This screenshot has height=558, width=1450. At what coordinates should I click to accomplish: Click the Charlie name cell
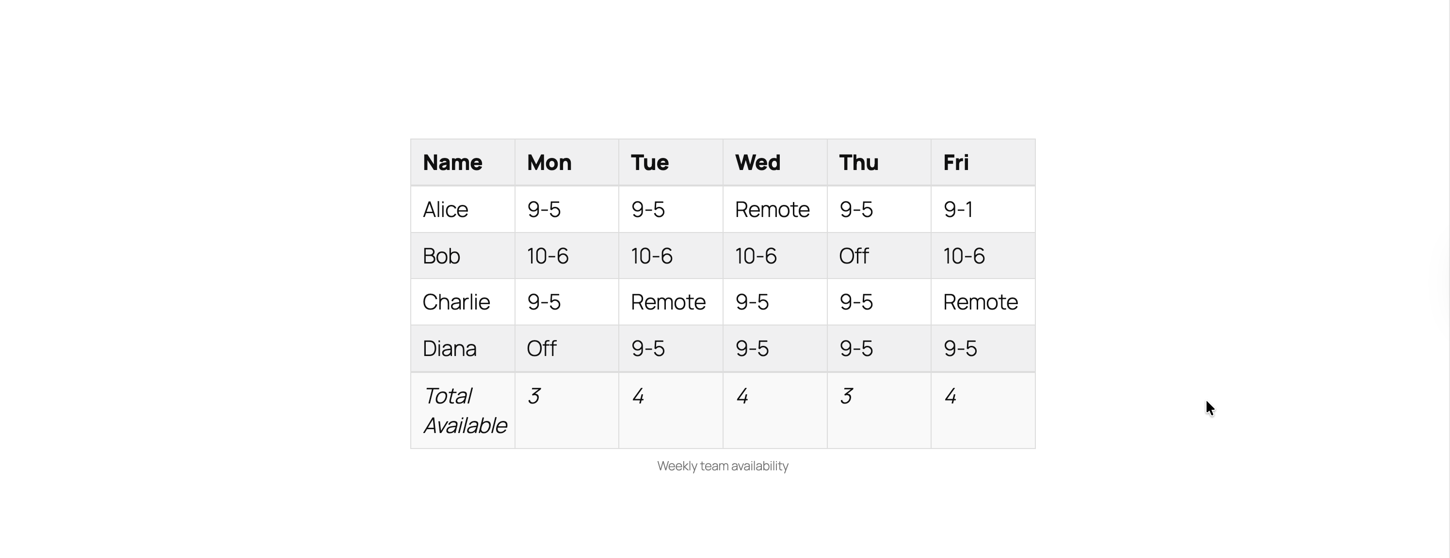point(463,302)
